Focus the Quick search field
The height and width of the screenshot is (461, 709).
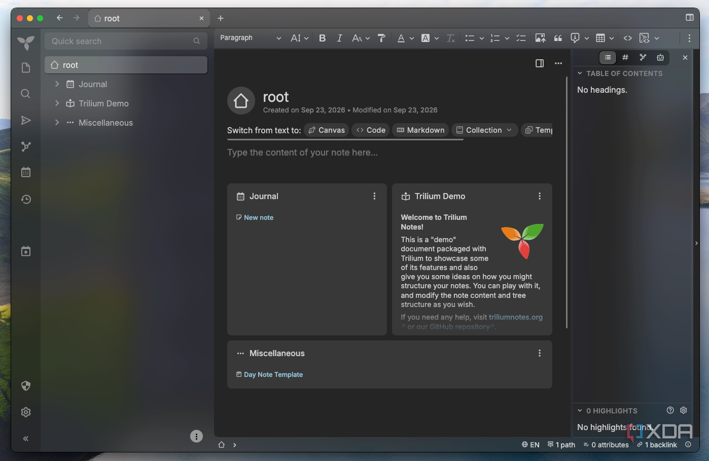point(126,41)
